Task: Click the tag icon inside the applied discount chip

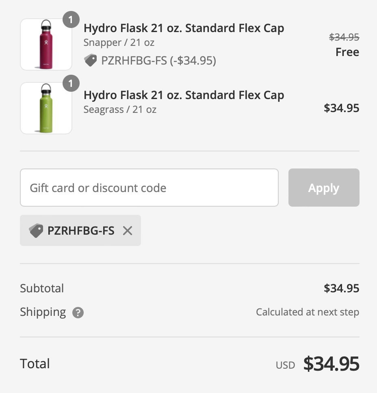Action: (x=37, y=230)
